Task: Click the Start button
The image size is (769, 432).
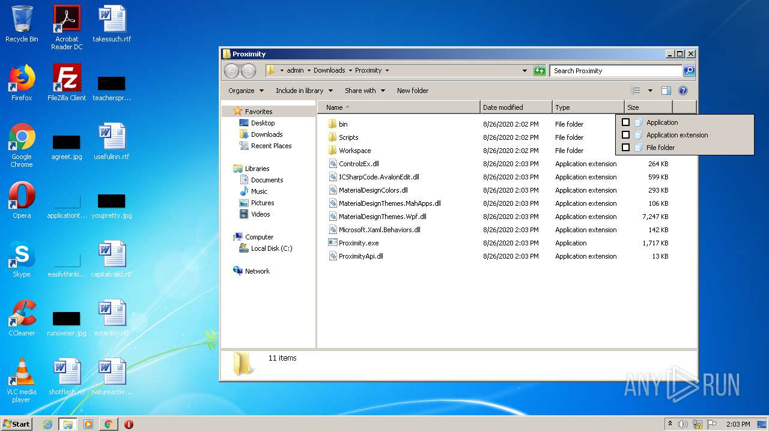Action: pyautogui.click(x=17, y=424)
